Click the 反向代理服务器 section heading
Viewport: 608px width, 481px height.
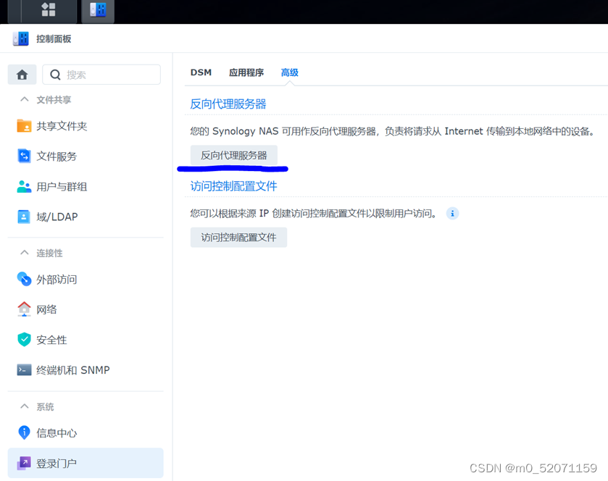click(228, 104)
